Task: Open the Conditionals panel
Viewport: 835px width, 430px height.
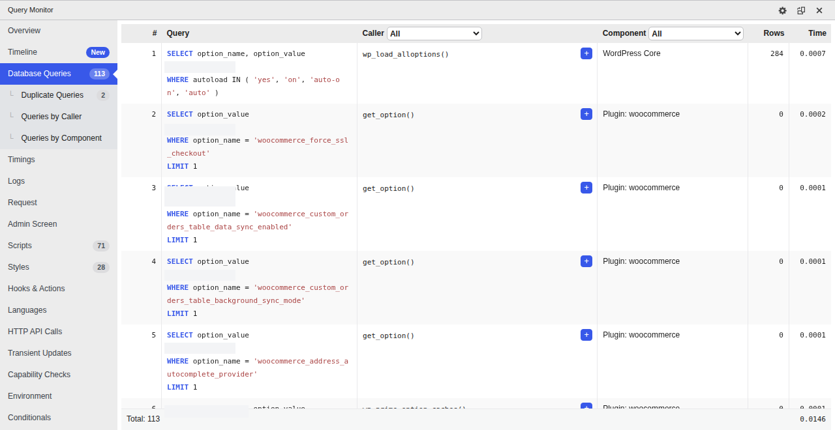Action: pos(59,418)
